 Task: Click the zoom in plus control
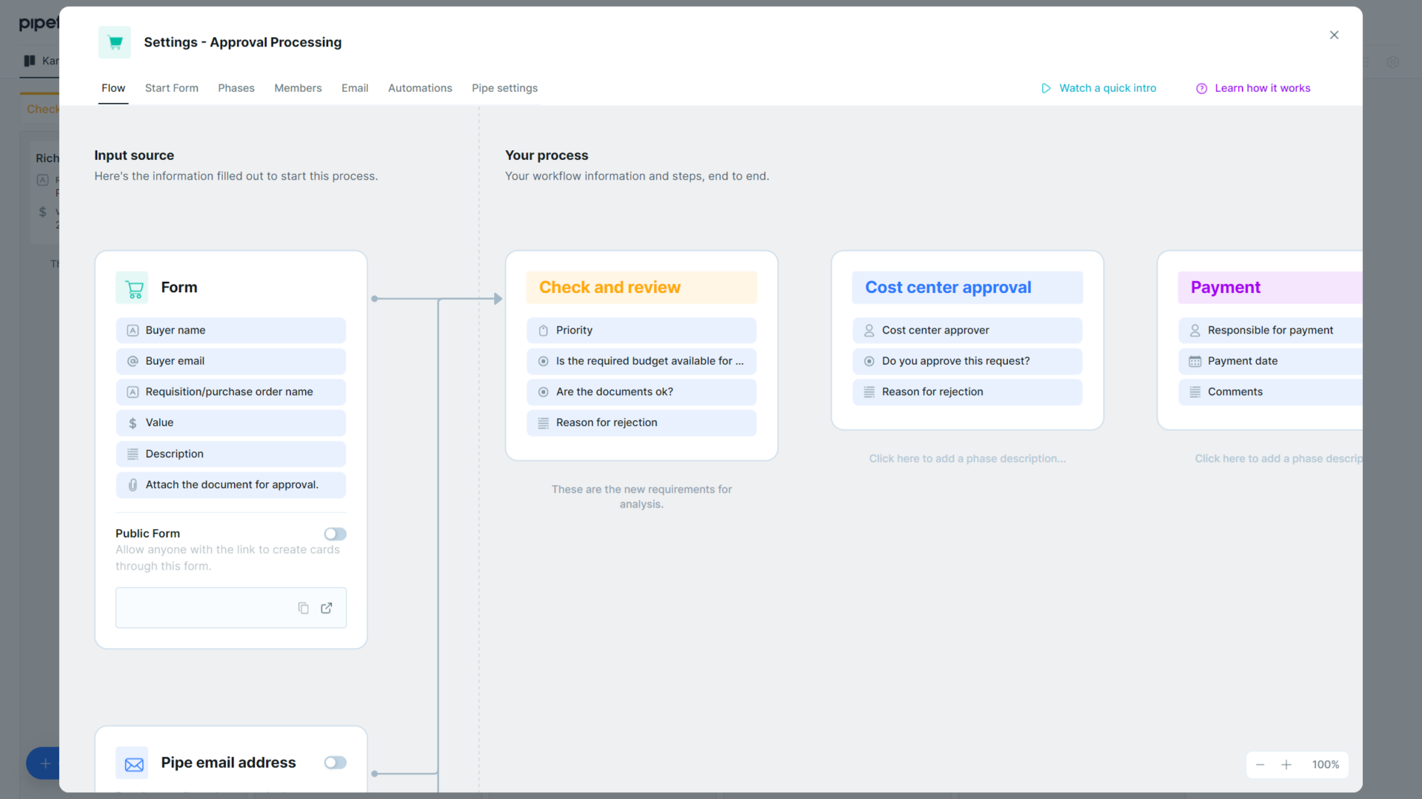pyautogui.click(x=1286, y=764)
